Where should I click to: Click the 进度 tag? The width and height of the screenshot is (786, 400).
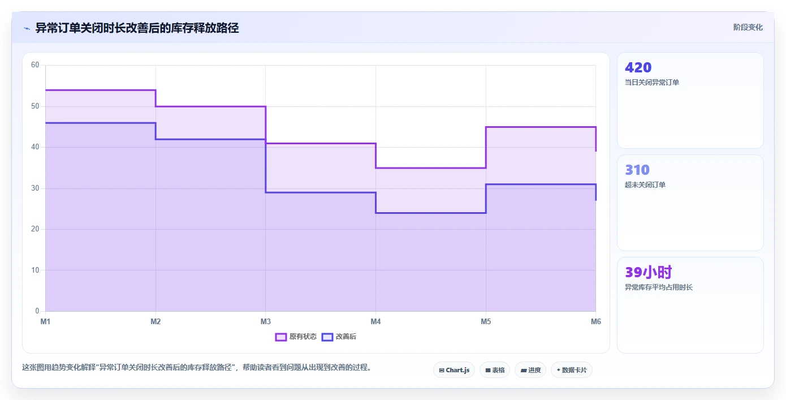point(530,370)
